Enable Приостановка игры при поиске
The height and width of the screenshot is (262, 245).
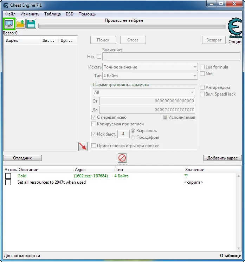94,146
